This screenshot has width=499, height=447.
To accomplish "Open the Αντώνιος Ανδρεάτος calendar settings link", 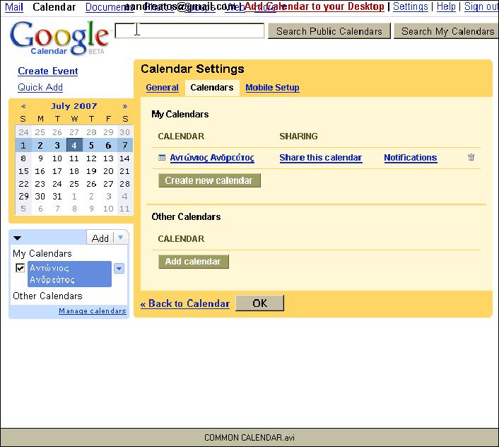I will pyautogui.click(x=212, y=158).
